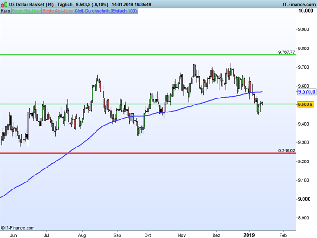The image size is (317, 238).
Task: Click the 9.000 price axis label
Action: (304, 199)
